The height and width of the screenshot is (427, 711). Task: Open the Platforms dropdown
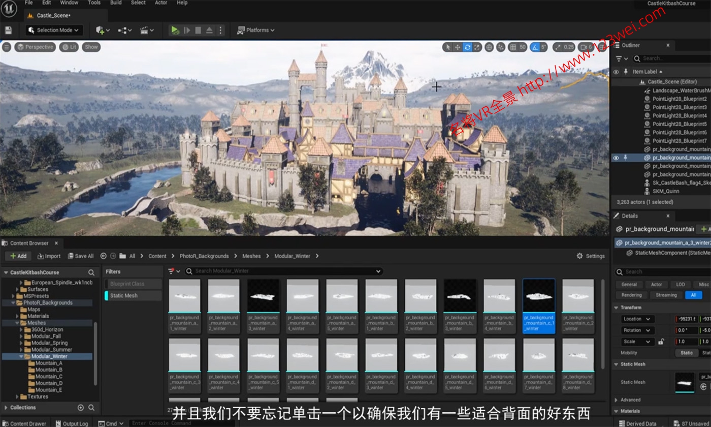(x=256, y=30)
